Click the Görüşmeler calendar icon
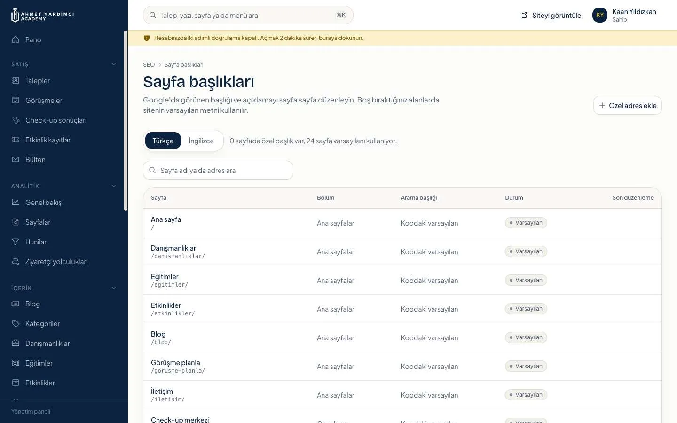This screenshot has width=677, height=423. pos(16,100)
